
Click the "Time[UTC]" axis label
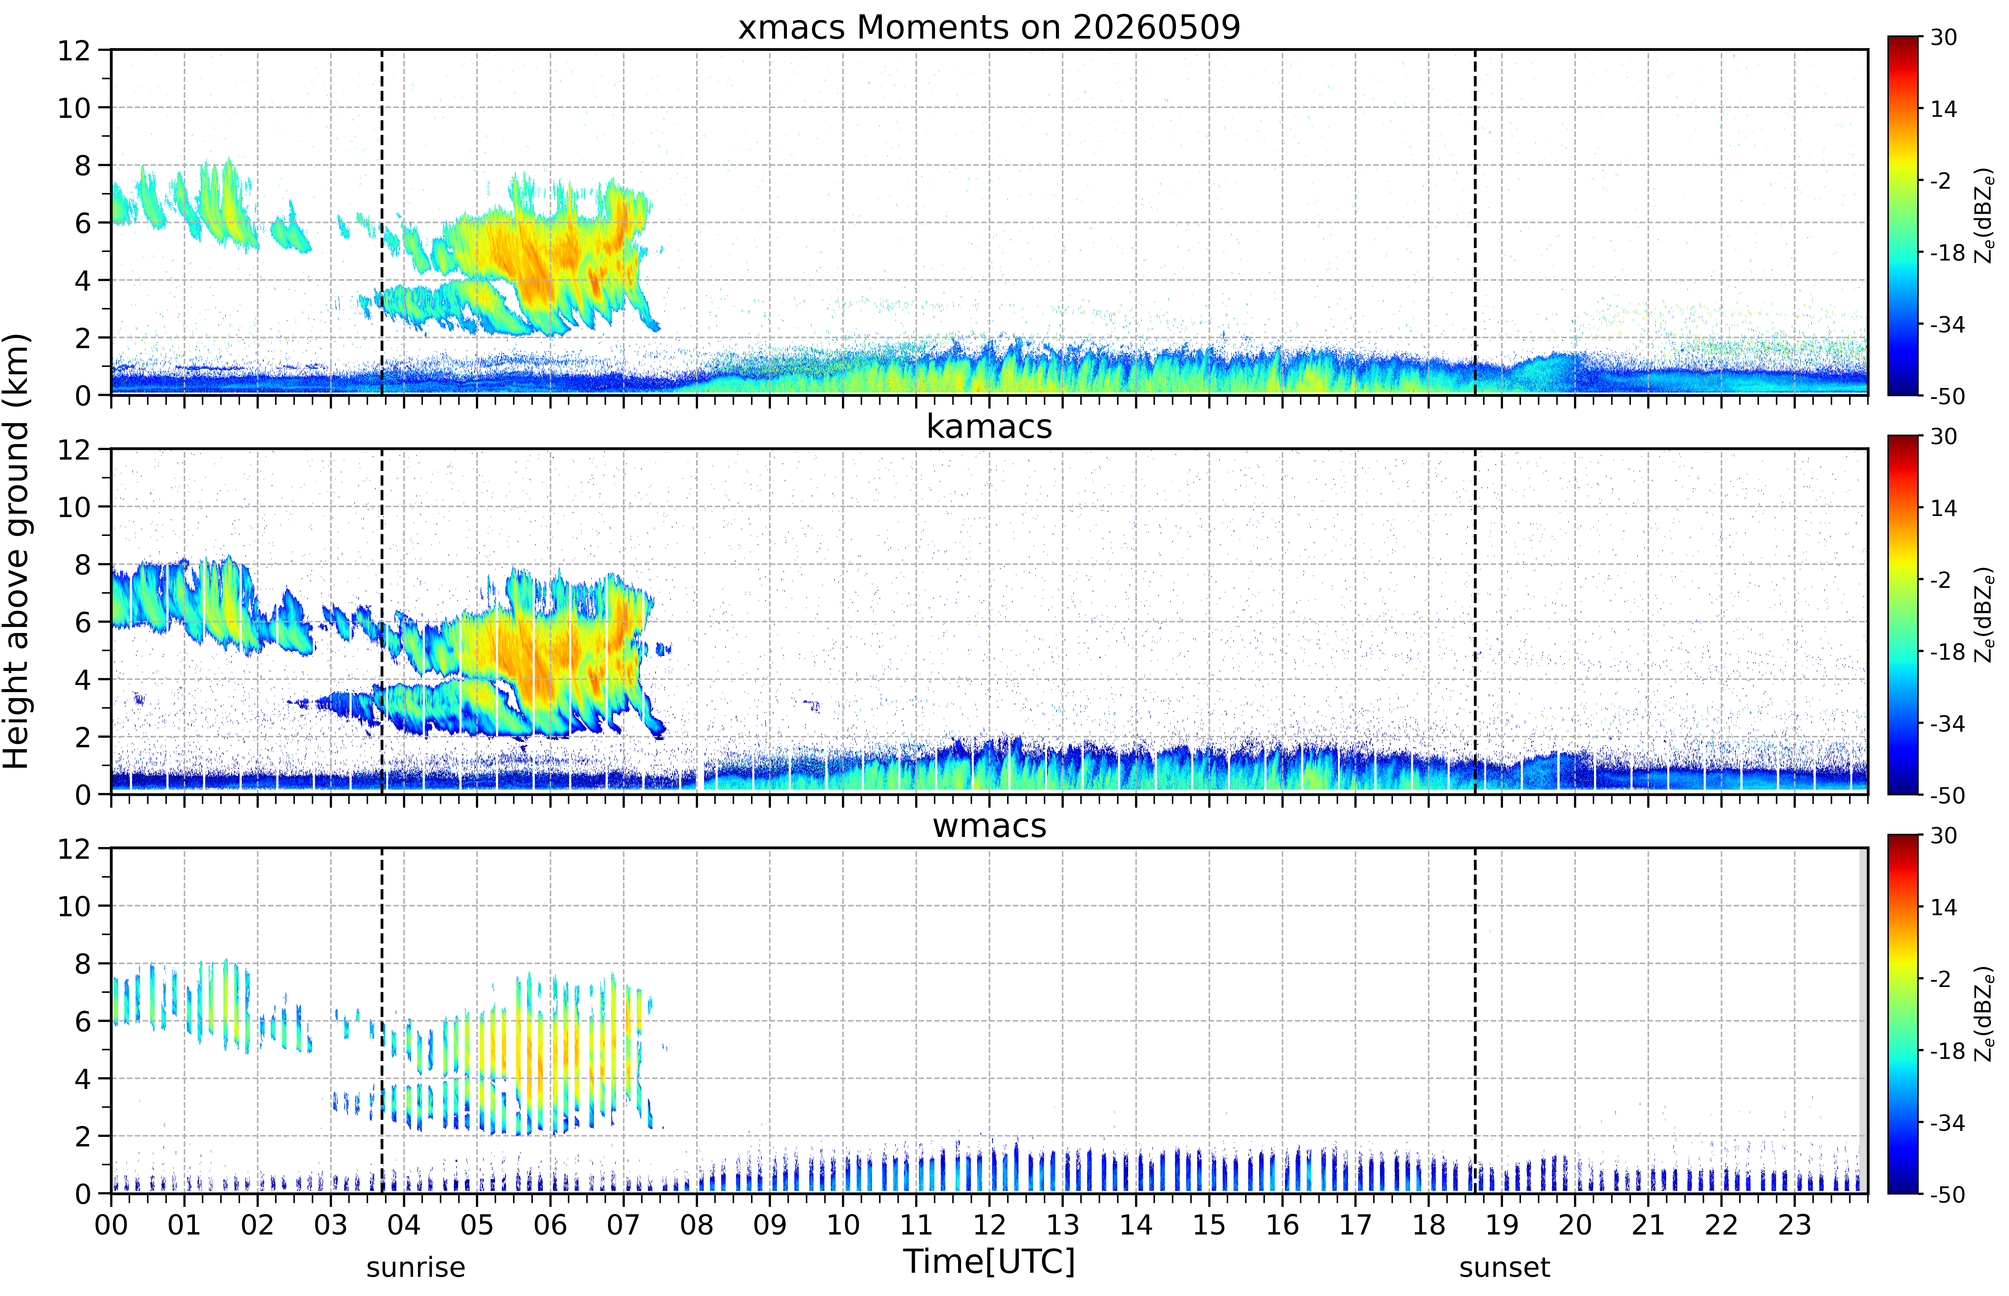[x=989, y=1261]
